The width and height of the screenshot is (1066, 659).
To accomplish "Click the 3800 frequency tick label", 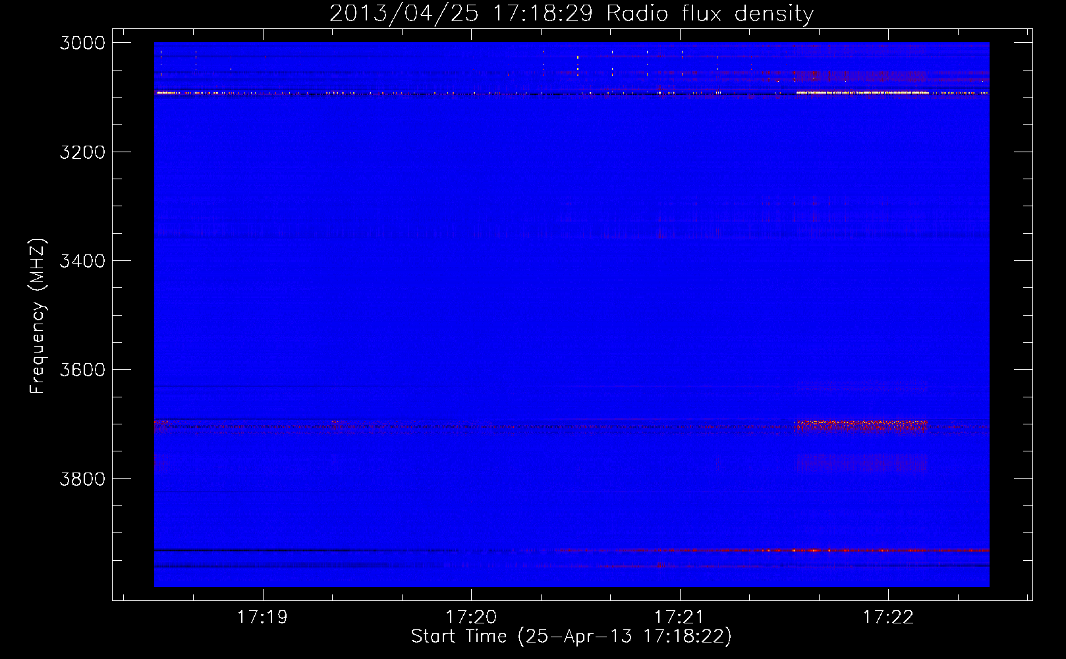I will click(82, 478).
